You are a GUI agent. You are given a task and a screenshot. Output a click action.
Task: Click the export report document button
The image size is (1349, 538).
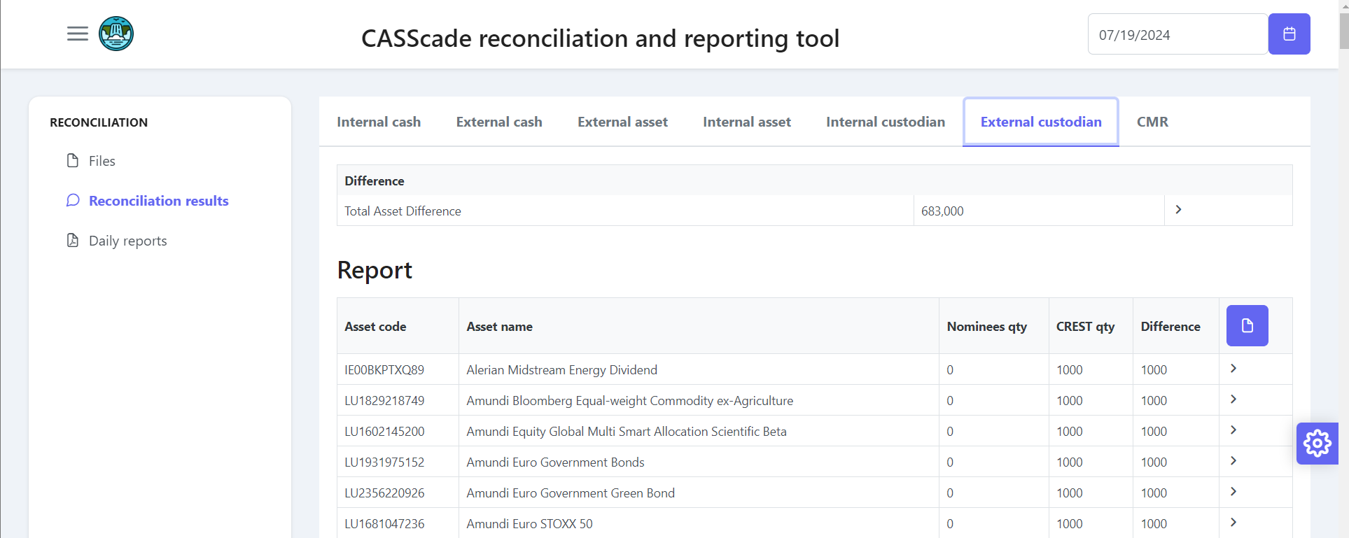point(1247,325)
